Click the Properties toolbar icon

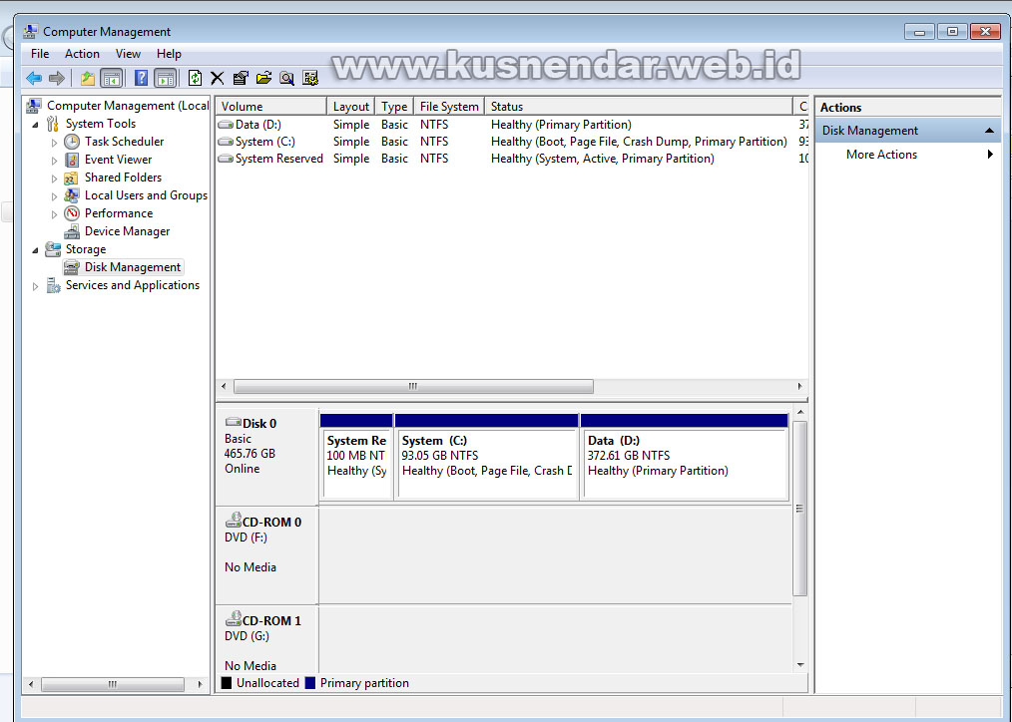(x=241, y=78)
